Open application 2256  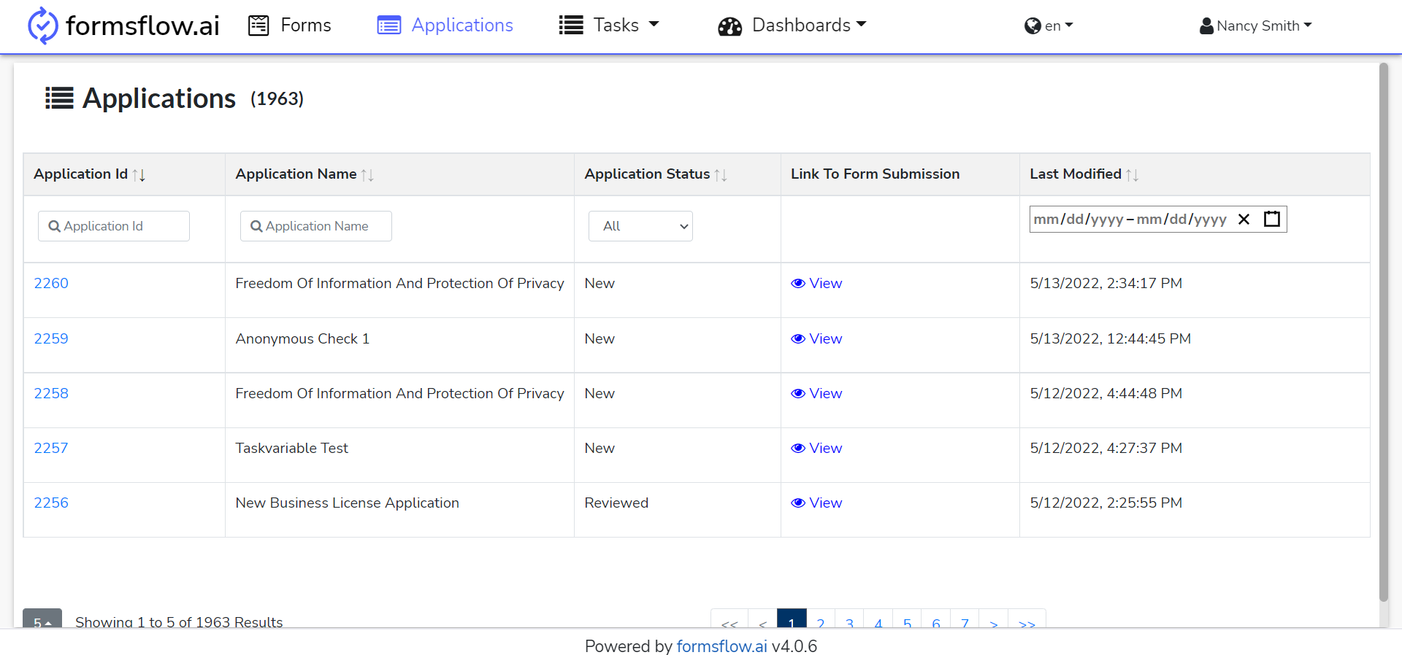point(51,503)
